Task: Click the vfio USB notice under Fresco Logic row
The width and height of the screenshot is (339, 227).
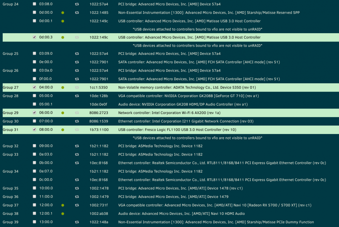Action: click(197, 138)
